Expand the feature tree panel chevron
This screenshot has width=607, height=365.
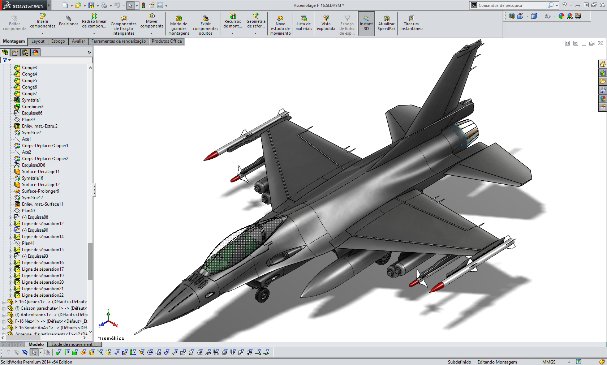click(x=89, y=52)
